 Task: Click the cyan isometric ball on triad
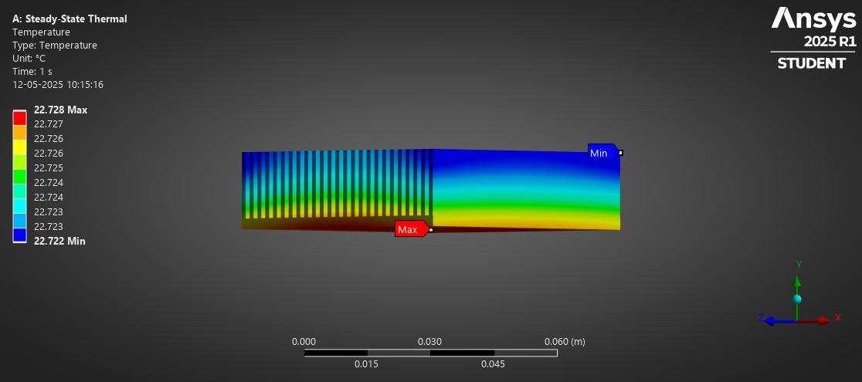tap(797, 299)
